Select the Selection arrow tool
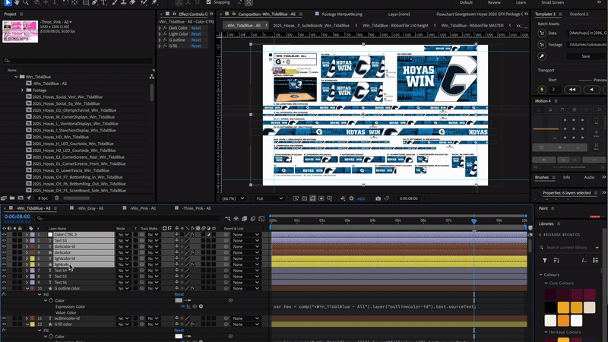 point(8,2)
